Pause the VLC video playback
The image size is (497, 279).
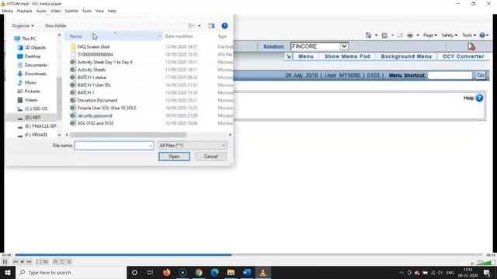5,262
